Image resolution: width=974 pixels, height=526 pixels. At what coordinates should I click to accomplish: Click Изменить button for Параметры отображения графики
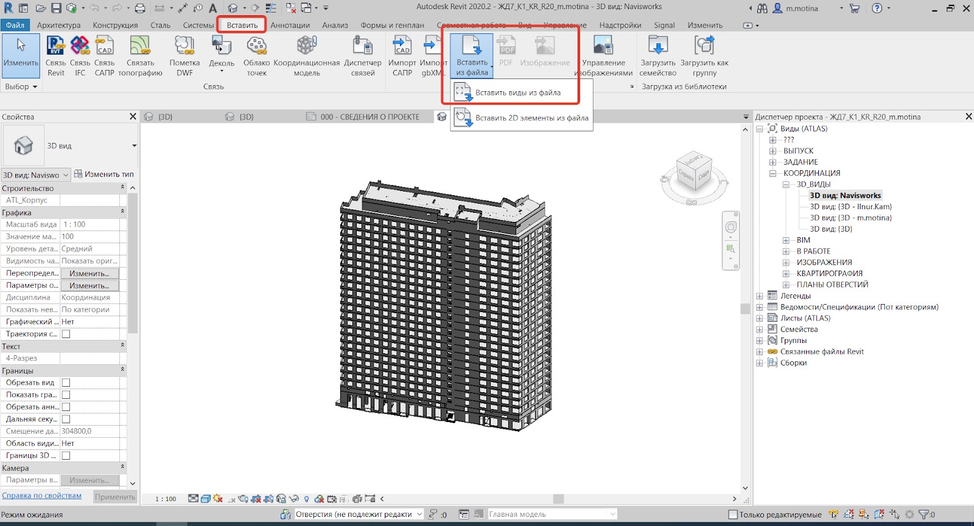89,285
